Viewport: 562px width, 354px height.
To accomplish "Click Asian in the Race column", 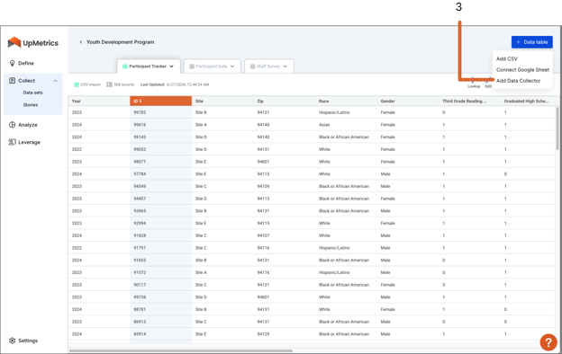I will click(324, 125).
